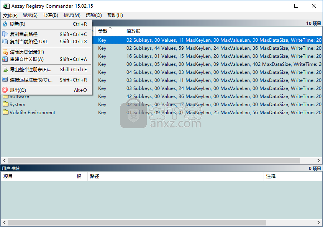This screenshot has width=323, height=227.
Task: Click the highlighted '02 Subkeys, 00 Values, 11 MaxKeyLen' row
Action: click(207, 40)
